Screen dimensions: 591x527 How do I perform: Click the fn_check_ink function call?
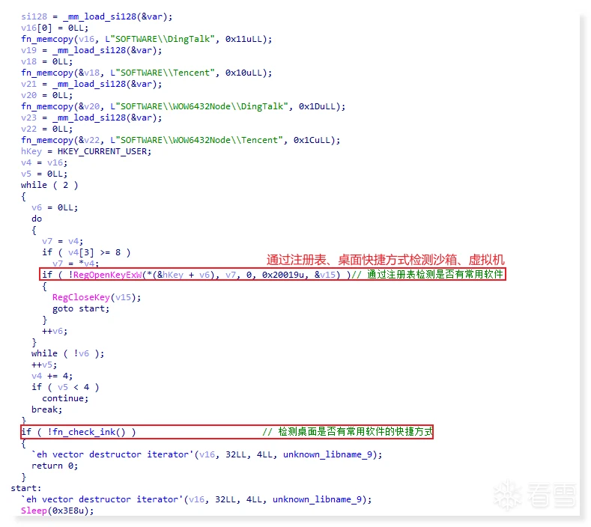(x=89, y=432)
